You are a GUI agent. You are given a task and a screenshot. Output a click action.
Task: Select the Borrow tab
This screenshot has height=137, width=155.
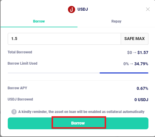click(39, 21)
